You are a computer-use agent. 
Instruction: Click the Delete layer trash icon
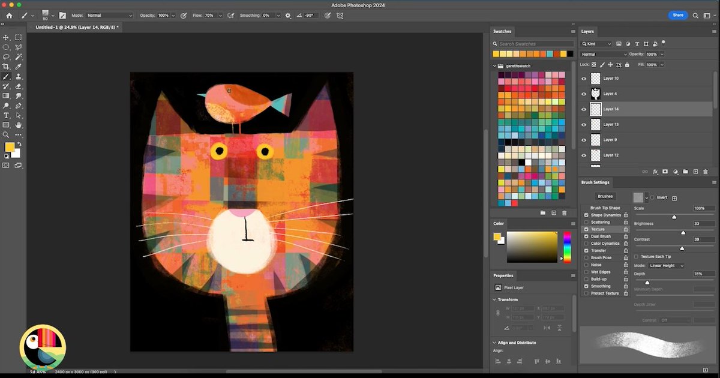coord(706,172)
